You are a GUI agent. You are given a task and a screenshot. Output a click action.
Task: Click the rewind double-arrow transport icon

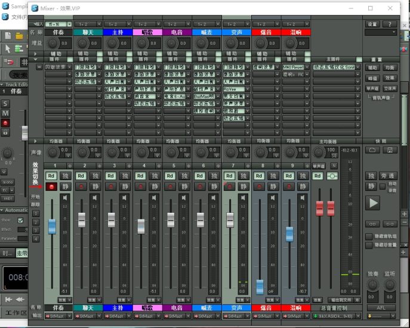tap(20, 299)
